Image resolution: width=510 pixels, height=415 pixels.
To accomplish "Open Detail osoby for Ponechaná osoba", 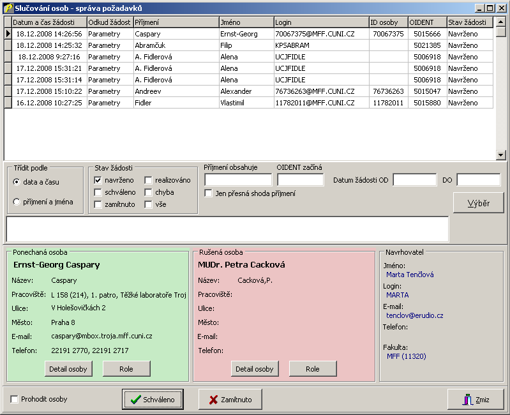I will (x=69, y=369).
